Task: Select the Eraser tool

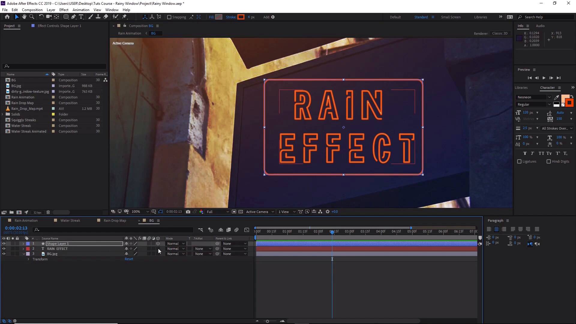Action: click(x=106, y=17)
